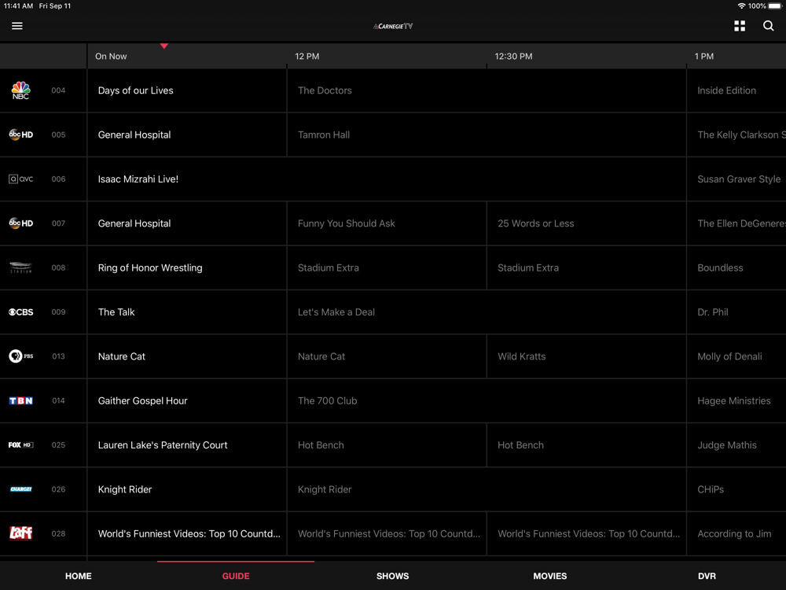Check the battery status icon
Viewport: 786px width, 590px height.
click(x=775, y=6)
